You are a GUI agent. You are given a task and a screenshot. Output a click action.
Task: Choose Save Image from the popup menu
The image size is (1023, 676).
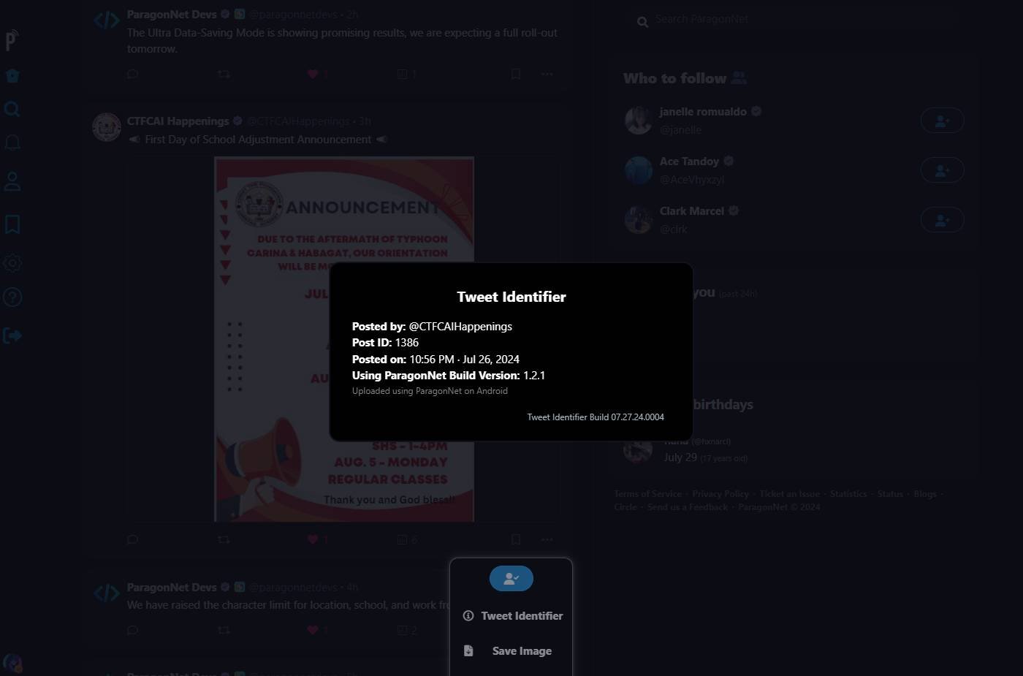(x=513, y=651)
